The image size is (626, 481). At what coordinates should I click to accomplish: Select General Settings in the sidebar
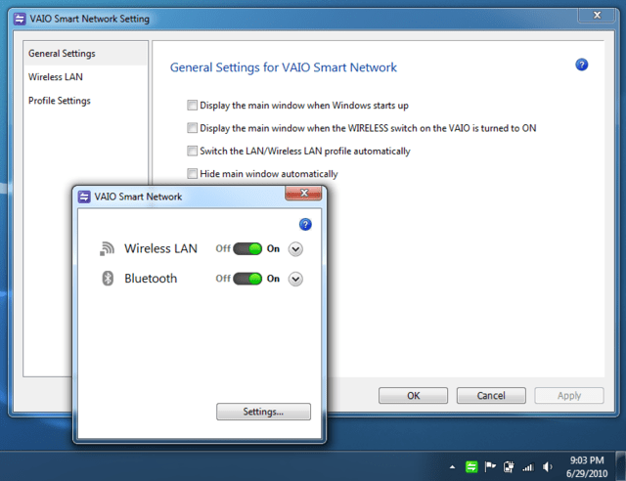tap(85, 54)
